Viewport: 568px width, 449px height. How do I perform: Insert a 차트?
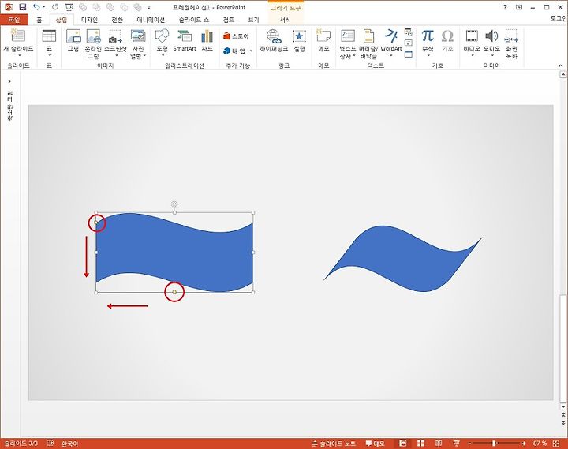207,40
